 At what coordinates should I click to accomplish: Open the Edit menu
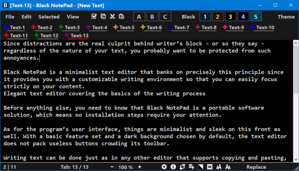point(27,17)
